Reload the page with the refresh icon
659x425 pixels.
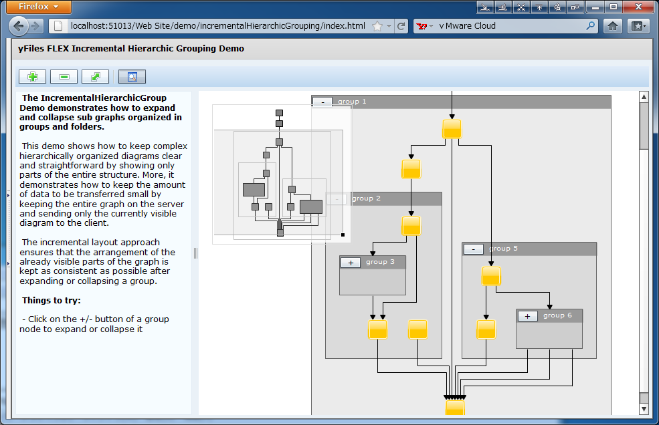coord(401,26)
